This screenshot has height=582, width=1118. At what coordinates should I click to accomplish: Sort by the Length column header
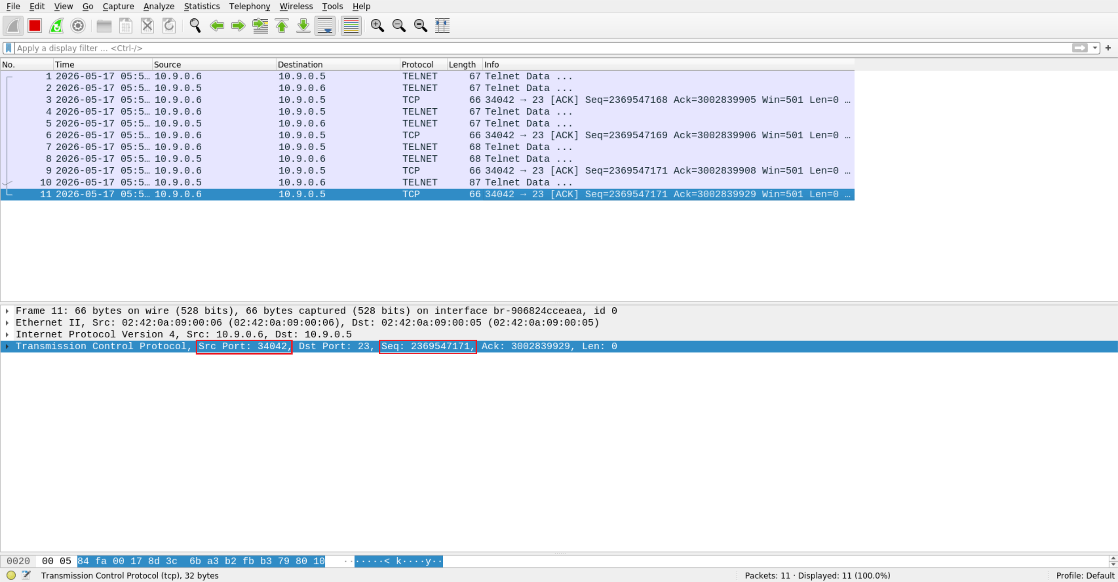(x=465, y=65)
